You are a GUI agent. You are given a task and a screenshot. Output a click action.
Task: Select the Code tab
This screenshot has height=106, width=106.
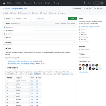coord(6,13)
